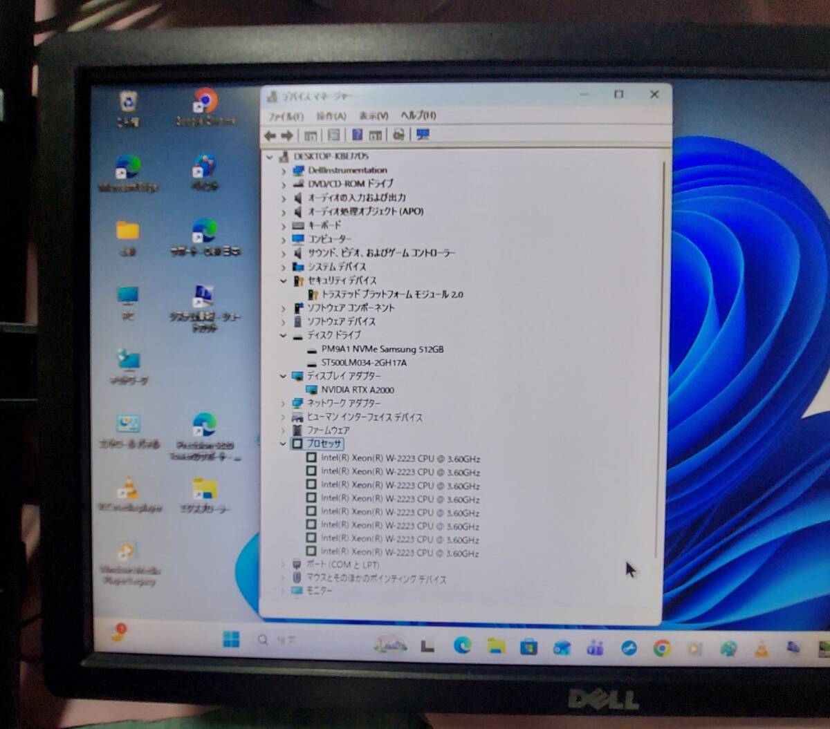Click the Windows Start button
Image resolution: width=830 pixels, height=729 pixels.
[x=231, y=640]
